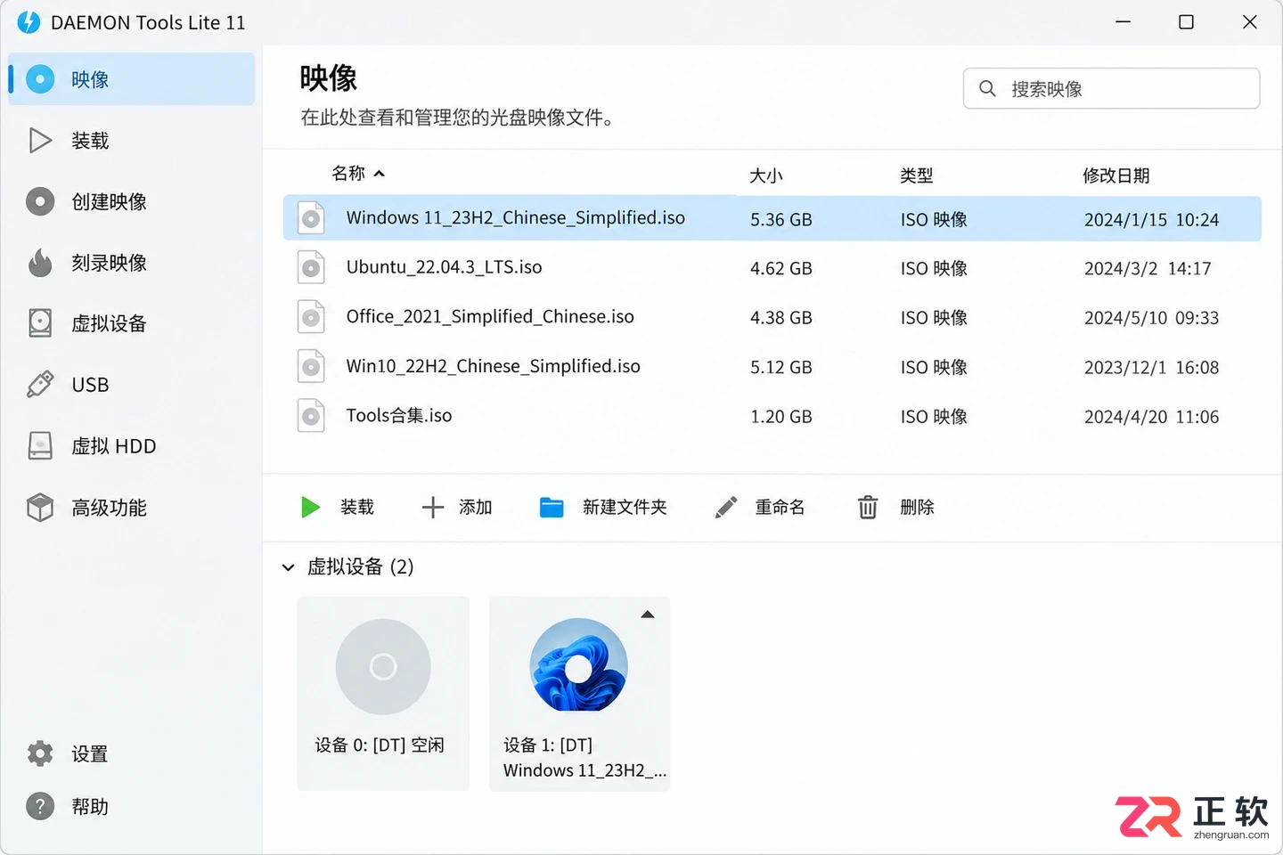The height and width of the screenshot is (855, 1283).
Task: Open the USB stick icon
Action: [x=40, y=385]
